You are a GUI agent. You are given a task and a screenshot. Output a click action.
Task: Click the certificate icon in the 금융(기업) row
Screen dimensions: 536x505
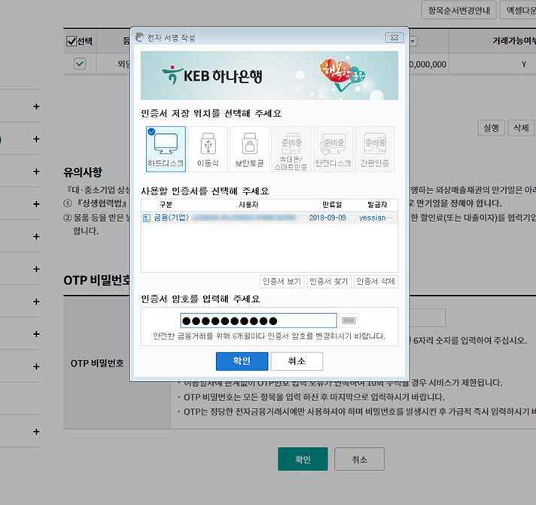(147, 218)
